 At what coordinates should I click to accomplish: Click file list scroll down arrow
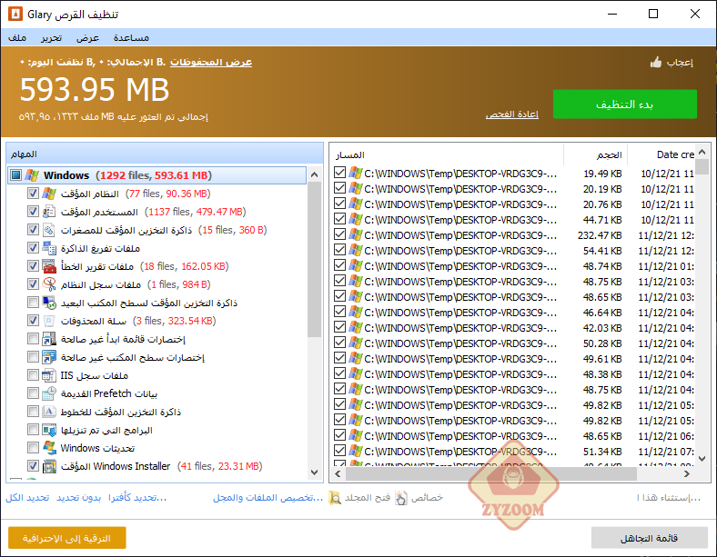pyautogui.click(x=702, y=458)
